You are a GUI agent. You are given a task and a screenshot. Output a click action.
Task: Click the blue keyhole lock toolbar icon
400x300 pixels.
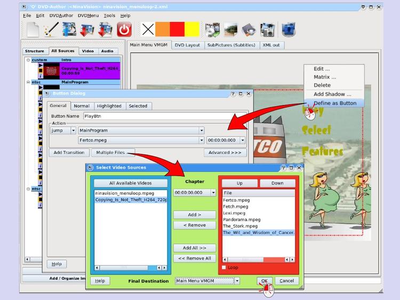pyautogui.click(x=289, y=29)
